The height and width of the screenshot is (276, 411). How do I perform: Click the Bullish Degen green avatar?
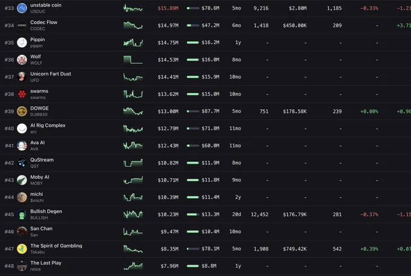pos(22,214)
